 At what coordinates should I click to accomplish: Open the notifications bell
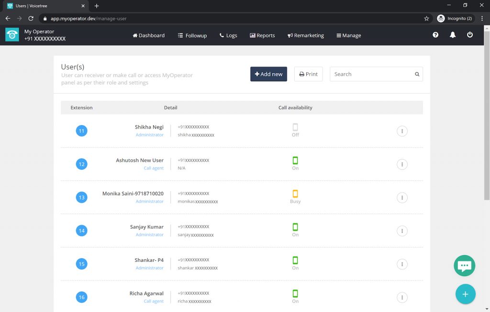coord(452,35)
